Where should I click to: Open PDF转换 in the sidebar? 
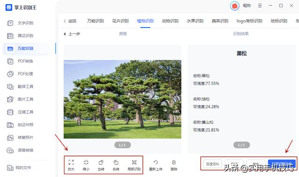(20, 61)
